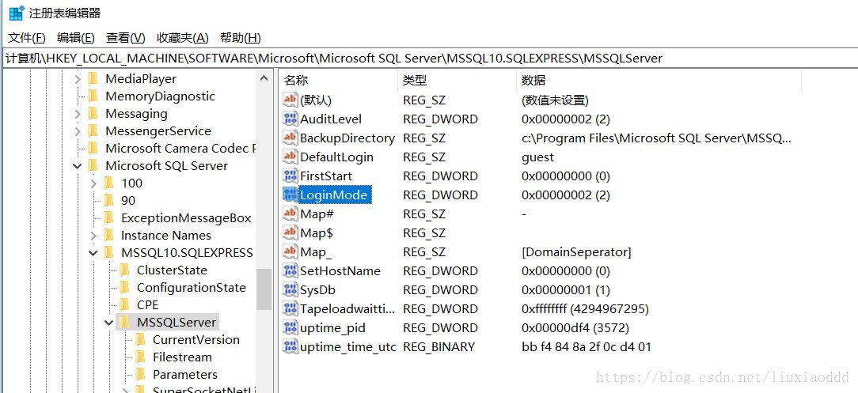This screenshot has height=393, width=858.
Task: Click the CPE folder icon
Action: click(x=125, y=305)
